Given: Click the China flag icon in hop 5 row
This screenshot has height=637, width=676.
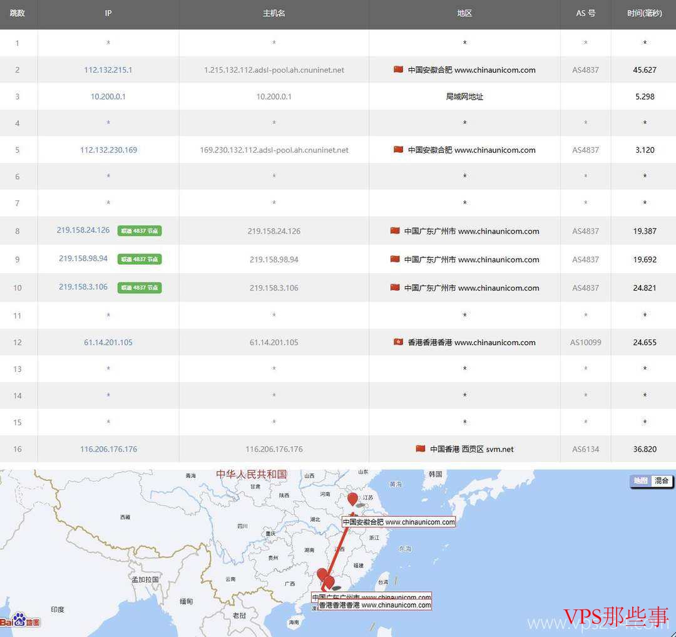Looking at the screenshot, I should (398, 150).
